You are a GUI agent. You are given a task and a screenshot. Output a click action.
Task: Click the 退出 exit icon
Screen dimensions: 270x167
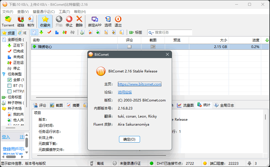[x=118, y=20]
